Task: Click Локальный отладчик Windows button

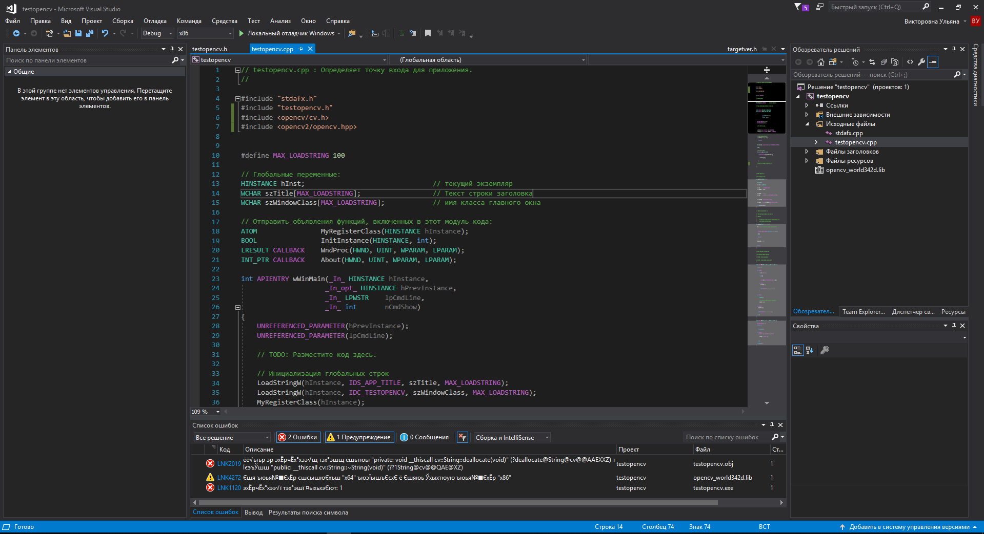Action: pos(290,33)
